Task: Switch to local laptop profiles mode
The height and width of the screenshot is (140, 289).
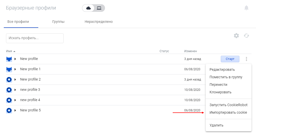Action: click(99, 8)
